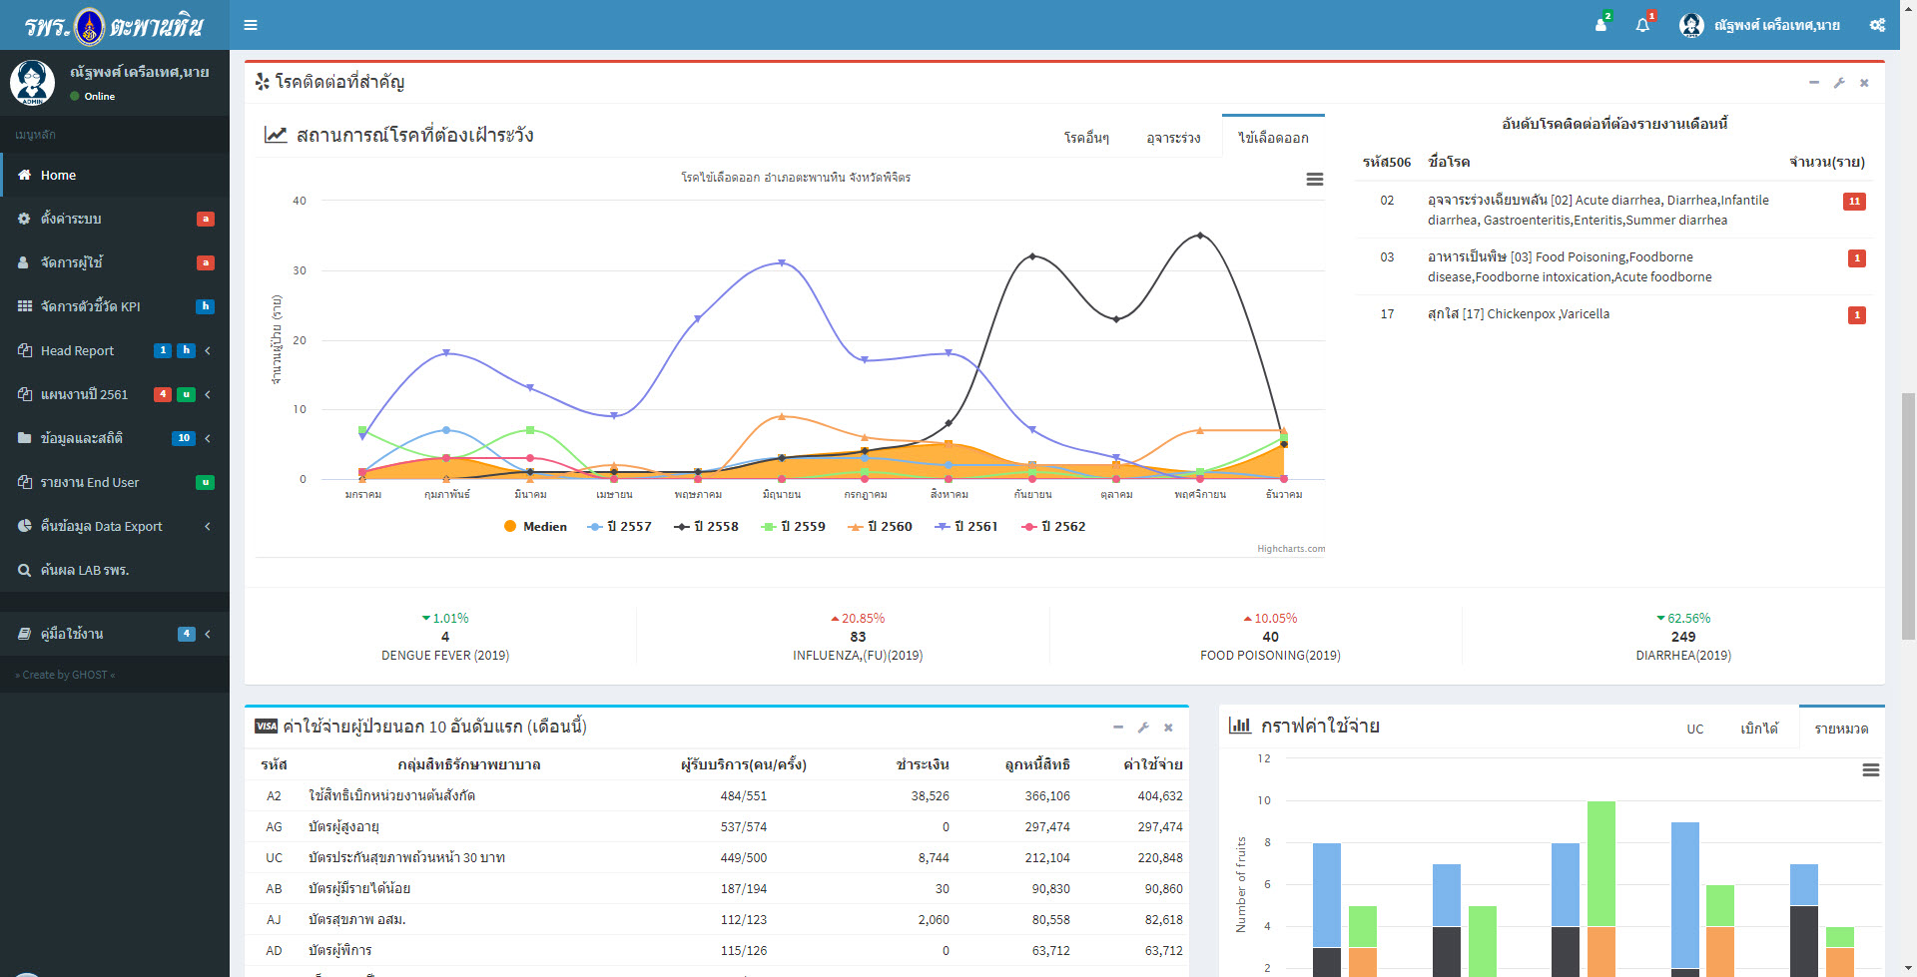Click the sidebar admin profile avatar
Viewport: 1917px width, 977px height.
click(x=33, y=83)
